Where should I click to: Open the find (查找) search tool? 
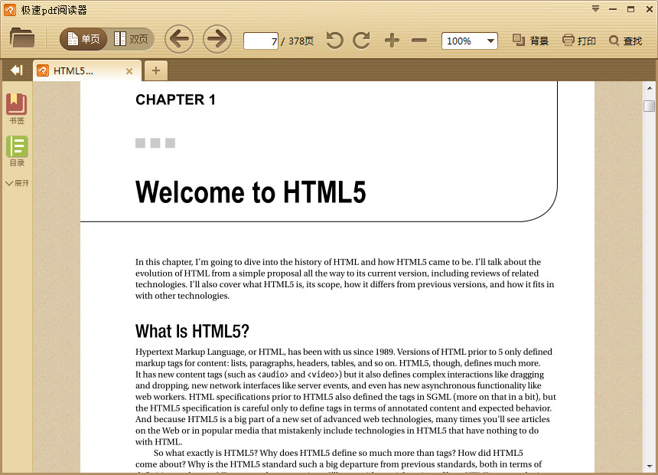point(625,41)
